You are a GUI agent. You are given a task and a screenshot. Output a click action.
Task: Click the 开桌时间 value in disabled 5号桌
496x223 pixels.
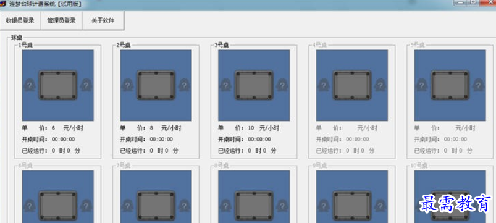pos(455,139)
